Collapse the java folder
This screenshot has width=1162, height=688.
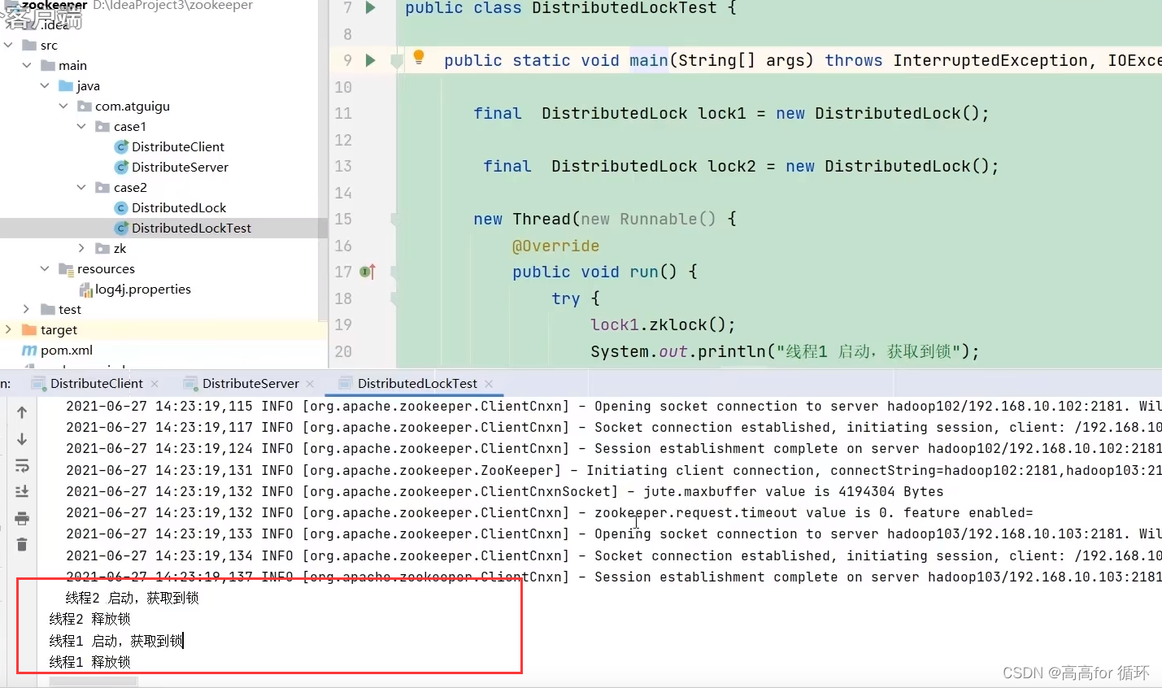(x=45, y=85)
